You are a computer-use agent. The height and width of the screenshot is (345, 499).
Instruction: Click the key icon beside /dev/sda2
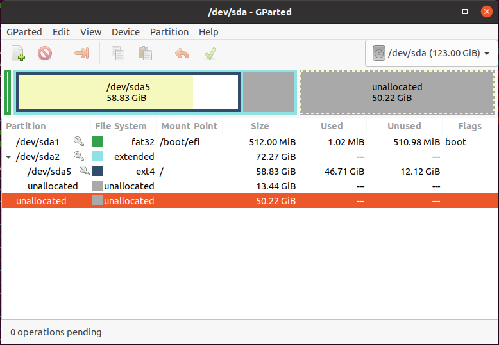coord(79,156)
